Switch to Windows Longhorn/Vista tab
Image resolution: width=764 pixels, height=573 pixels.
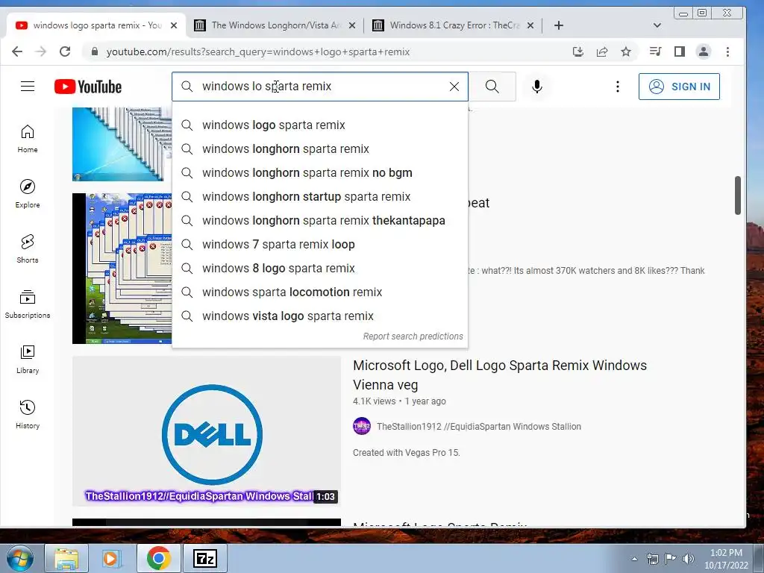275,25
